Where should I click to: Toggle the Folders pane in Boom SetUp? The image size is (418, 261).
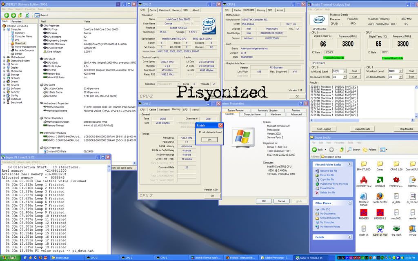pyautogui.click(x=370, y=150)
